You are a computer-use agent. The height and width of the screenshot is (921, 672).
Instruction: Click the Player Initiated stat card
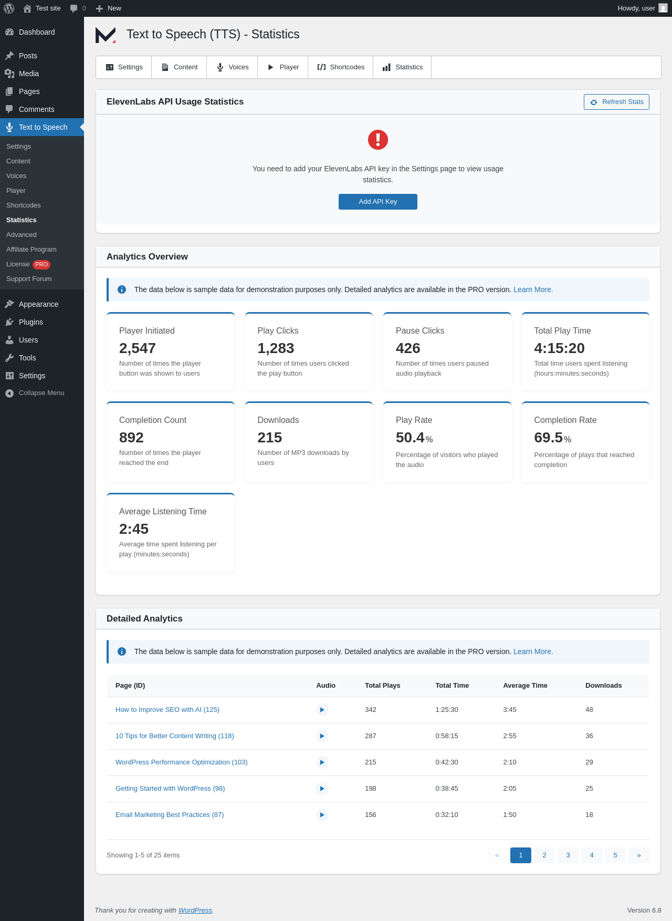(x=171, y=351)
